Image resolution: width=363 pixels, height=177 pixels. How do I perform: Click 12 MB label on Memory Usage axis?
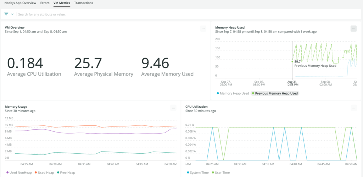10,118
